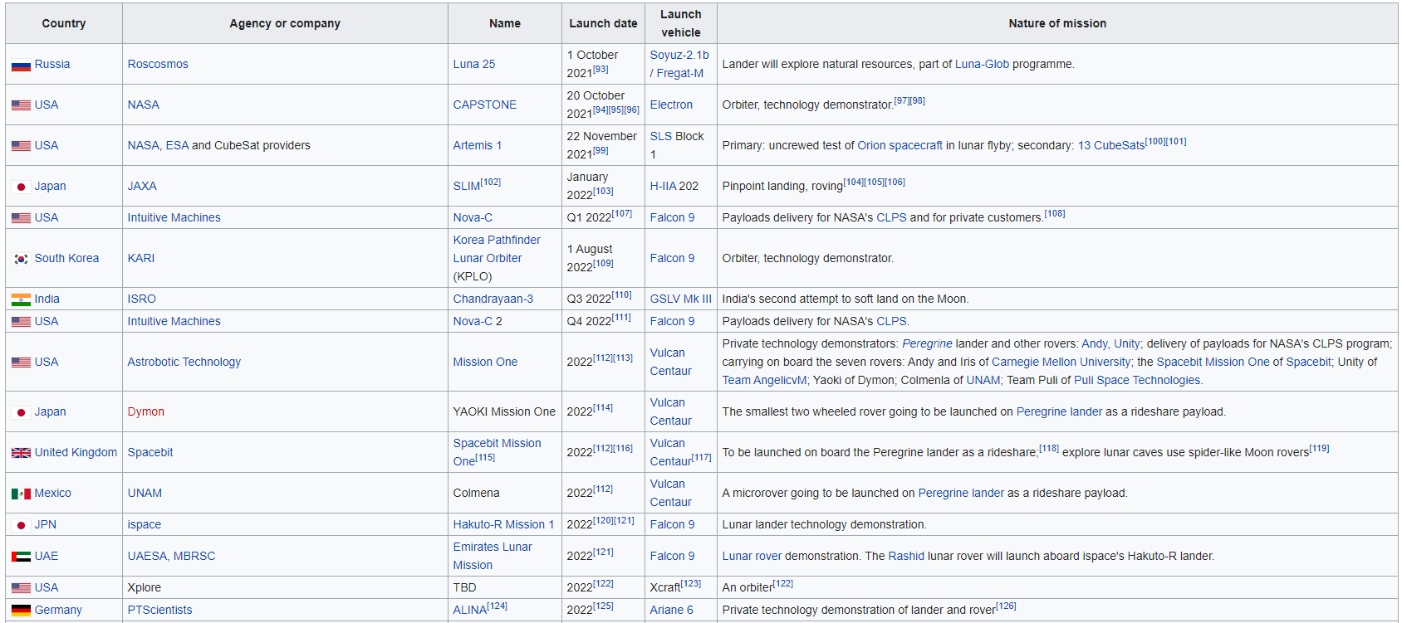Click the MBRSC link
The width and height of the screenshot is (1402, 623).
pos(194,556)
